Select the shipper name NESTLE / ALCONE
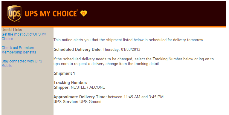Viewport: 229px width, 115px height. click(x=88, y=87)
